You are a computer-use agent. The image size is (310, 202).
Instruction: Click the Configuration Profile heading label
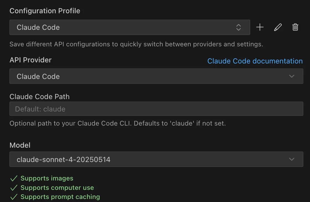(45, 11)
